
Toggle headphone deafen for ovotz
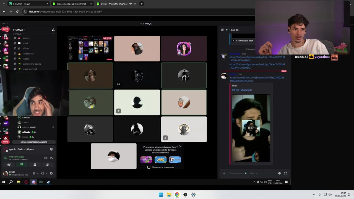(x=43, y=173)
